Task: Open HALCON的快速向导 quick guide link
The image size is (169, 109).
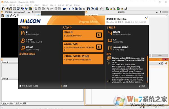Action: (x=118, y=48)
